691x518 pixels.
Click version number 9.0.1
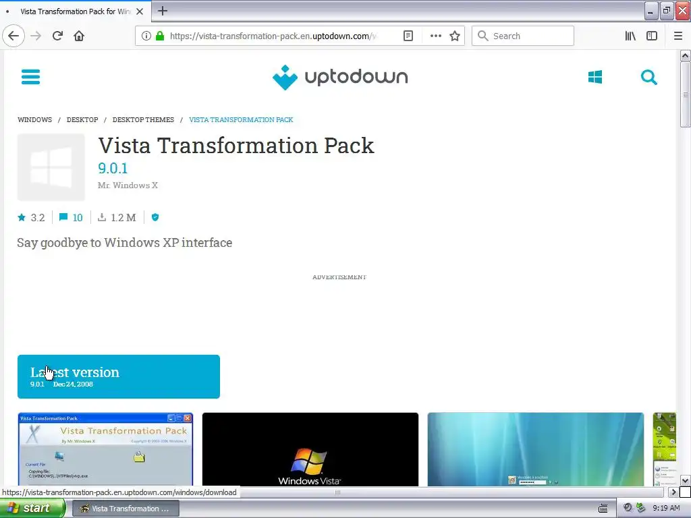[113, 168]
